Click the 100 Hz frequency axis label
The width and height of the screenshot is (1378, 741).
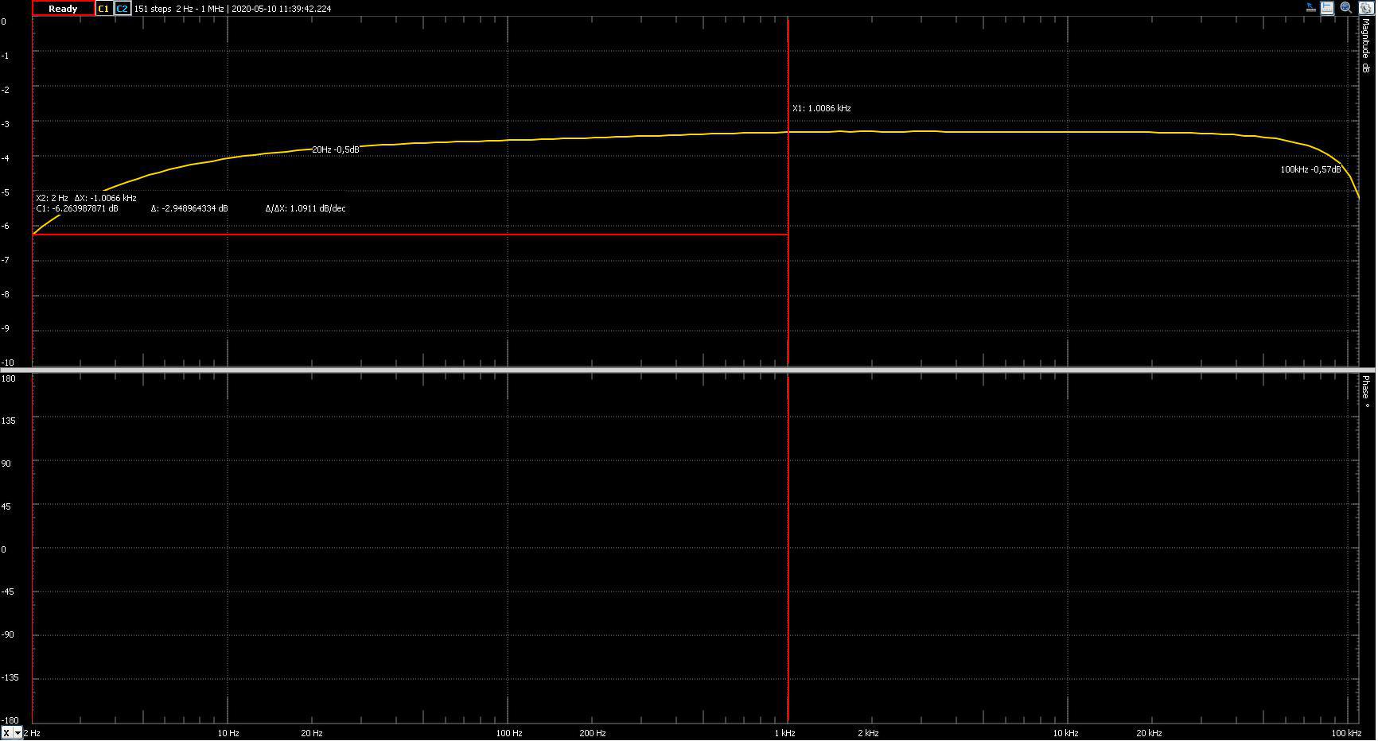coord(509,733)
